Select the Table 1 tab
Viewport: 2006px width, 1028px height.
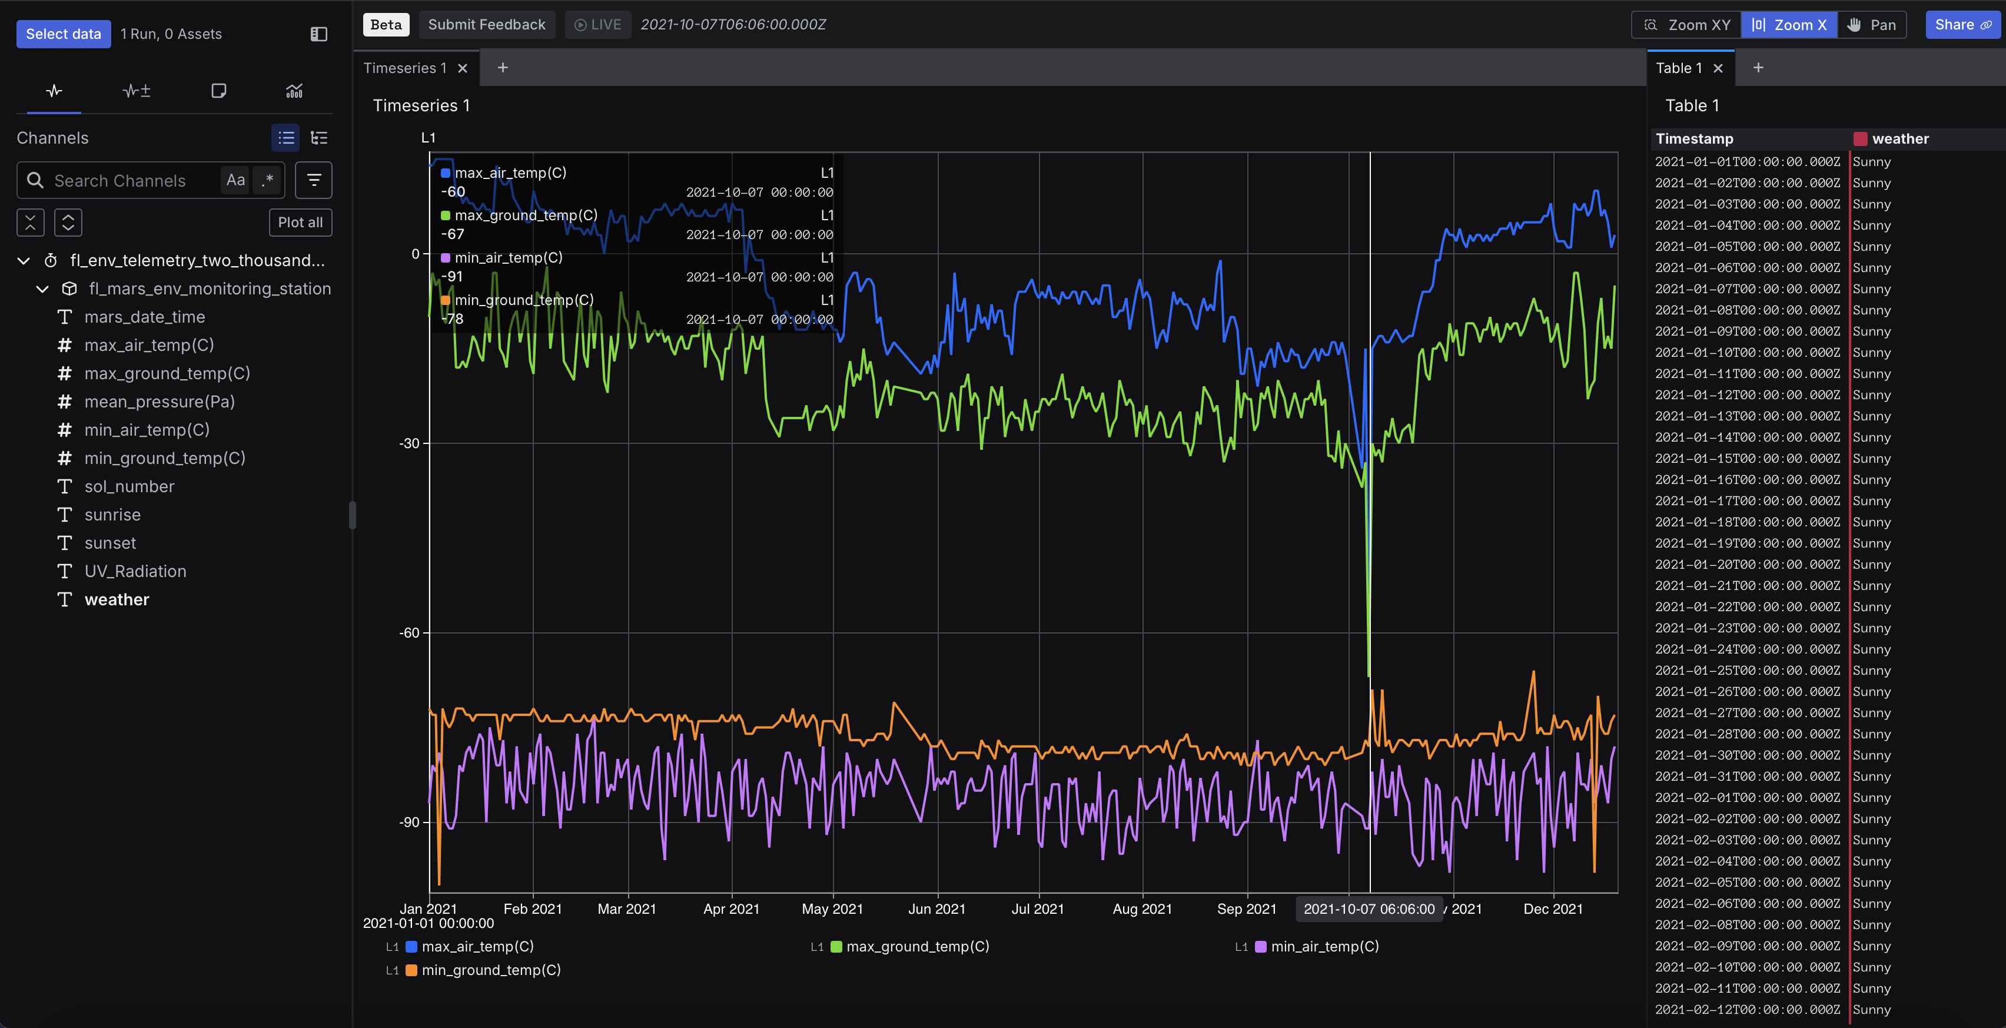(1679, 68)
